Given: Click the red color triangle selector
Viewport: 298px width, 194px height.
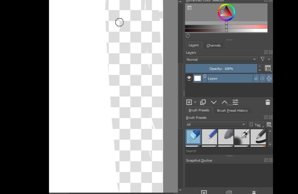Looking at the screenshot, I should click(x=226, y=12).
